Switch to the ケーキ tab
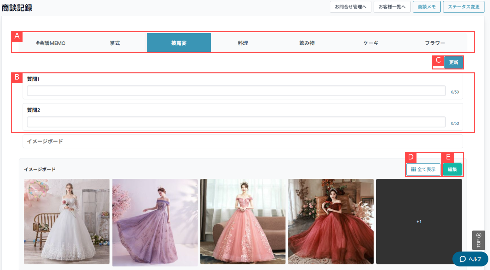Image resolution: width=490 pixels, height=270 pixels. click(x=371, y=43)
